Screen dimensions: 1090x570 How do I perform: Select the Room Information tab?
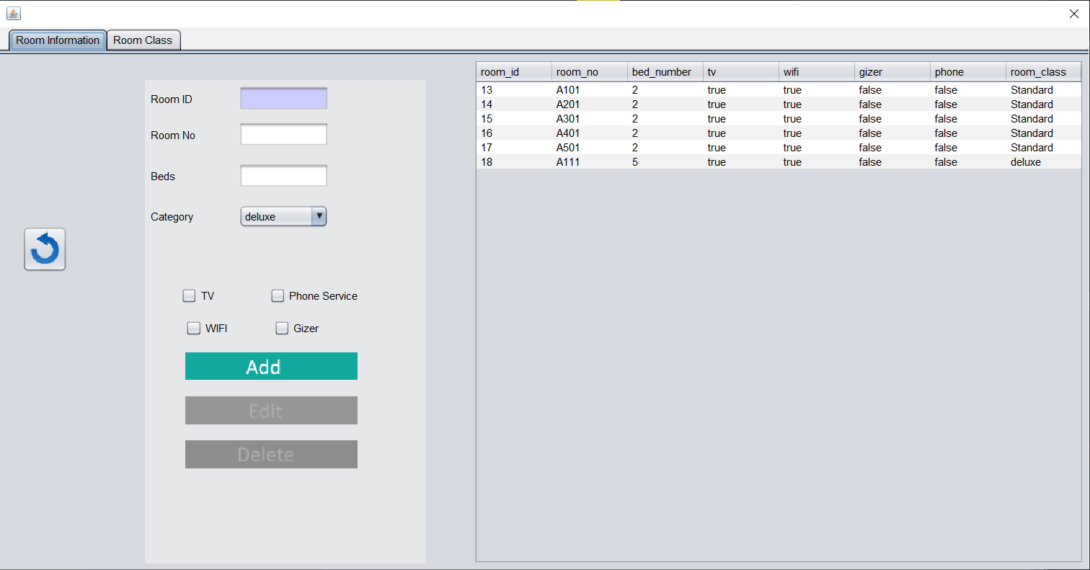[x=58, y=40]
